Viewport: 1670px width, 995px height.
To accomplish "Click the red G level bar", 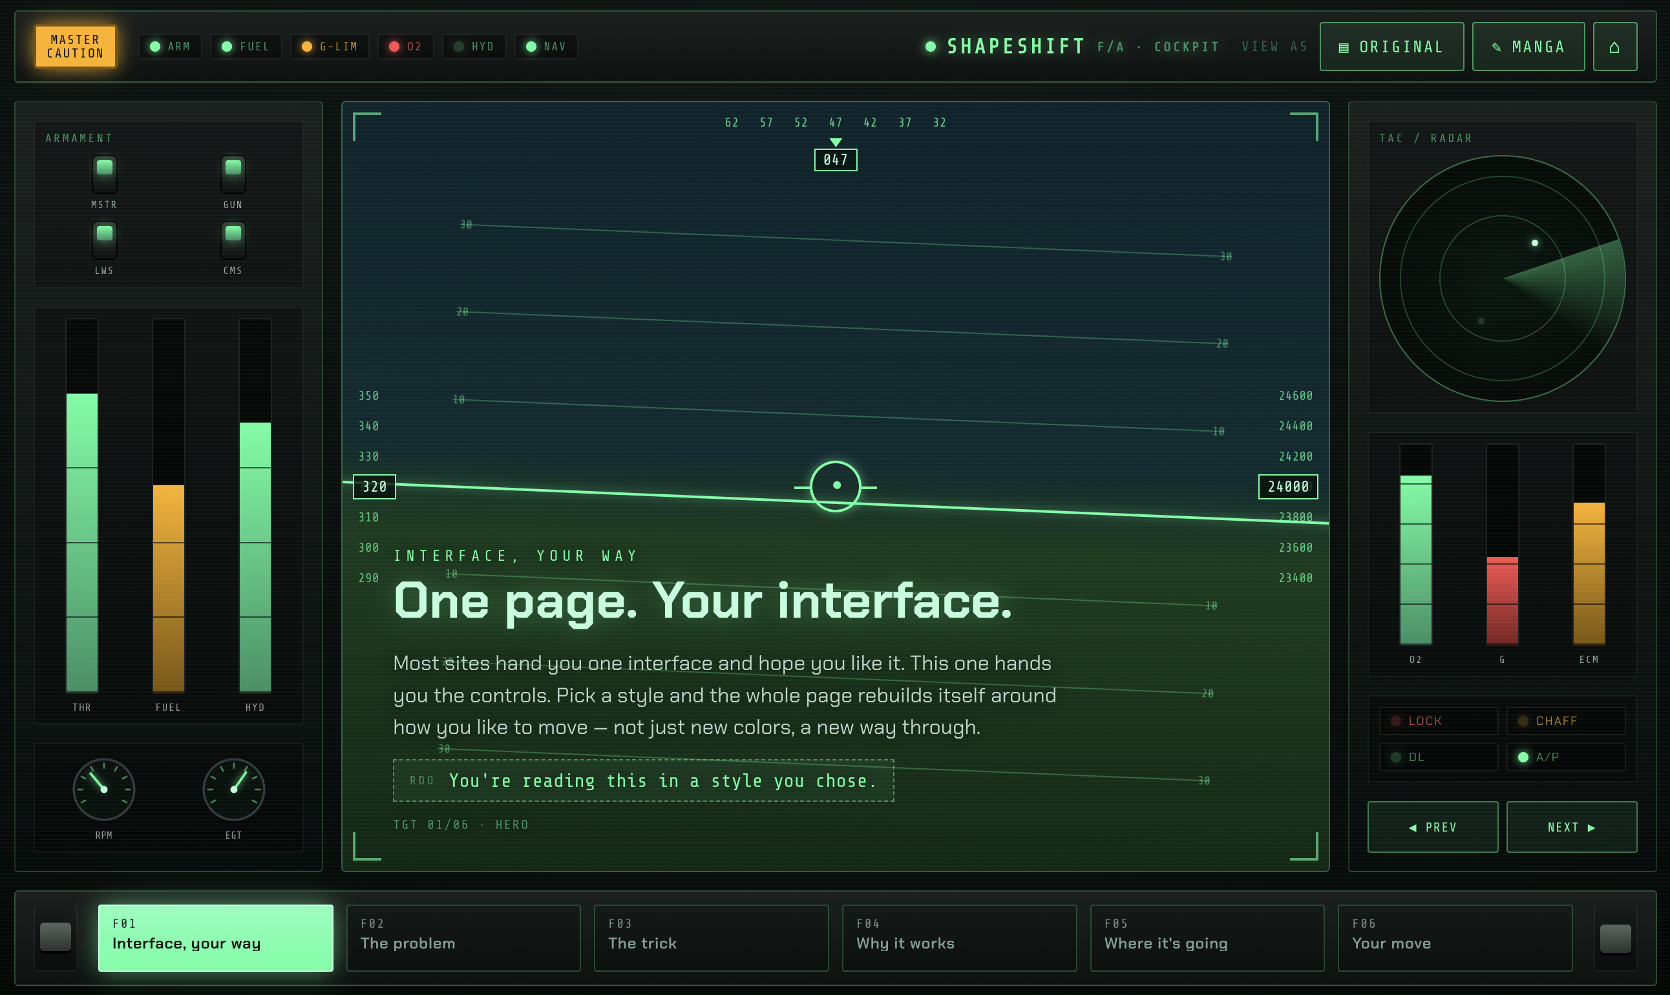I will (1502, 544).
